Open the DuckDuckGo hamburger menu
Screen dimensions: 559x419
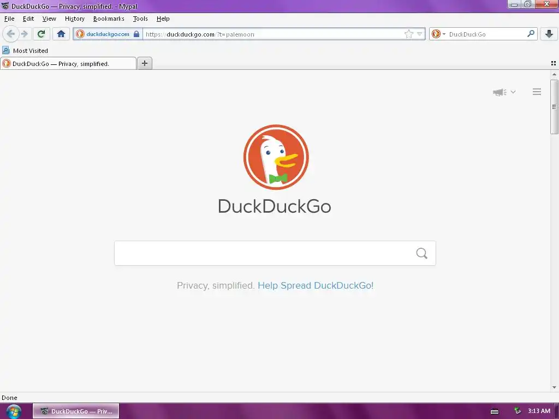537,92
